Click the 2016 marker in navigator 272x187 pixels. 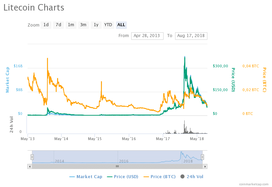coord(124,161)
